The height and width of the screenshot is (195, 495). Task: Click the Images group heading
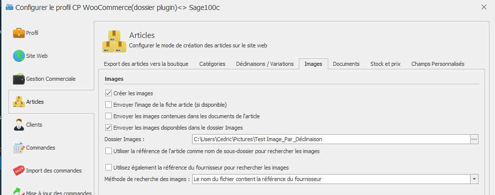pyautogui.click(x=114, y=79)
